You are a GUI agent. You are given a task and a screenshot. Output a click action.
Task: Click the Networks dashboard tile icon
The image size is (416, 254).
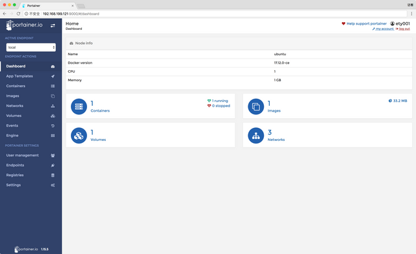[255, 136]
